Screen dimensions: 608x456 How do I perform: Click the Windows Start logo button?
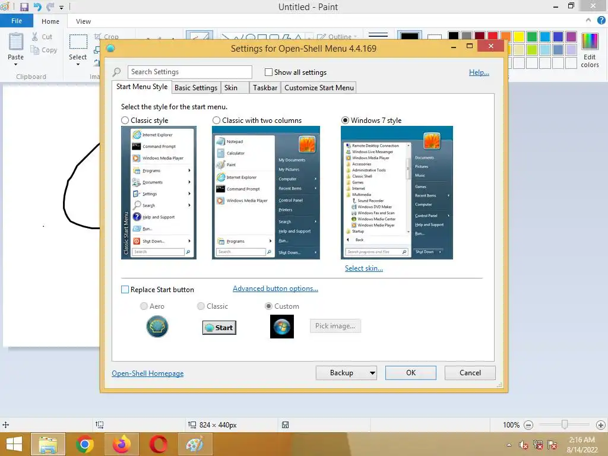[14, 444]
